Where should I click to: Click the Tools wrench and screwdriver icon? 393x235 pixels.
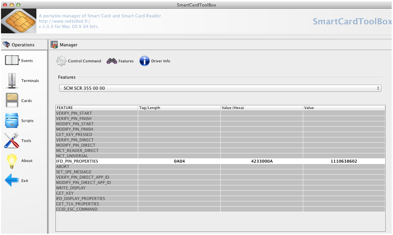pyautogui.click(x=12, y=141)
